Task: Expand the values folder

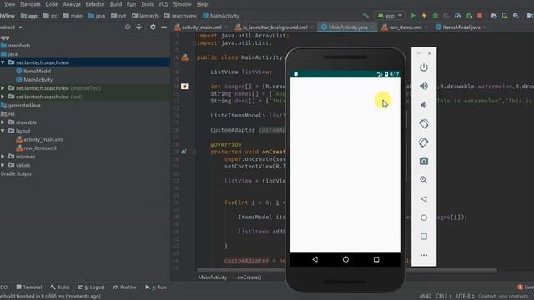Action: [x=3, y=165]
